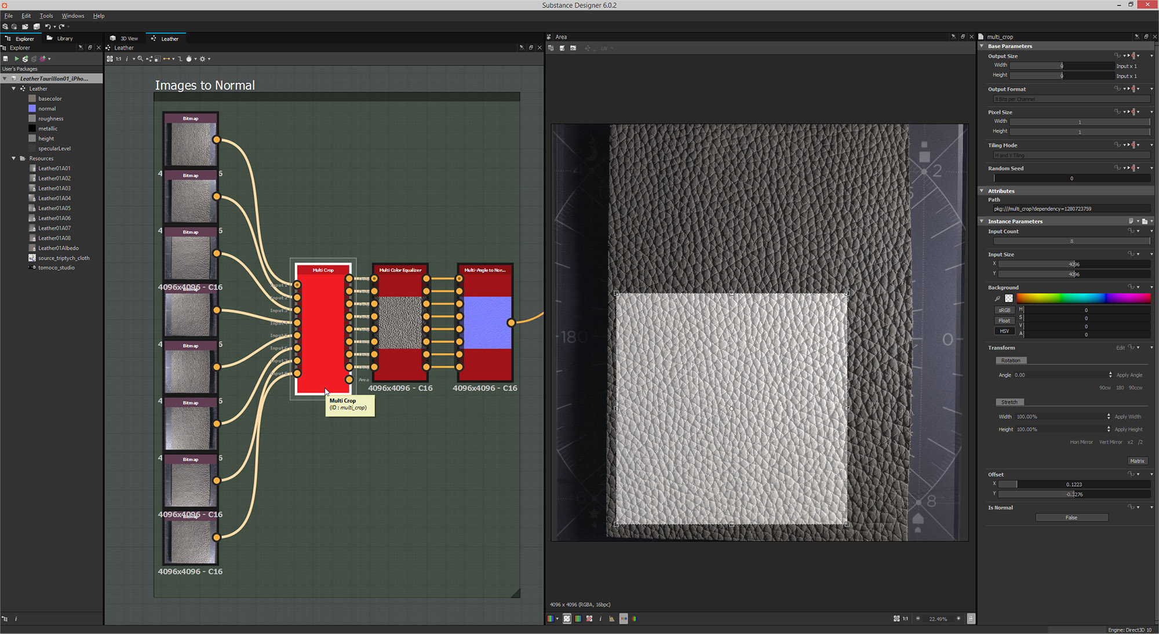The height and width of the screenshot is (634, 1159).
Task: Collapse the Base Parameters section
Action: [982, 46]
